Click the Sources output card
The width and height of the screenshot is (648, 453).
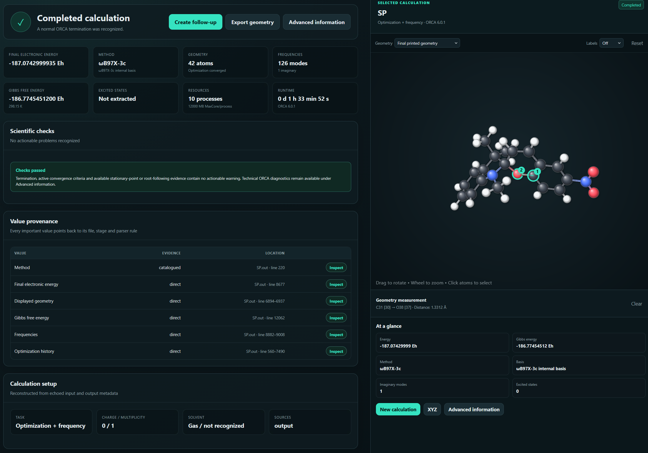310,422
